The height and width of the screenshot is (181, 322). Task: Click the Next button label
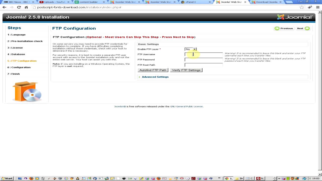tap(300, 28)
